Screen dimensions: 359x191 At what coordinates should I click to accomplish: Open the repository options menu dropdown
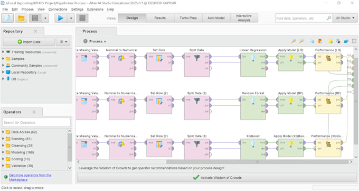pyautogui.click(x=63, y=42)
